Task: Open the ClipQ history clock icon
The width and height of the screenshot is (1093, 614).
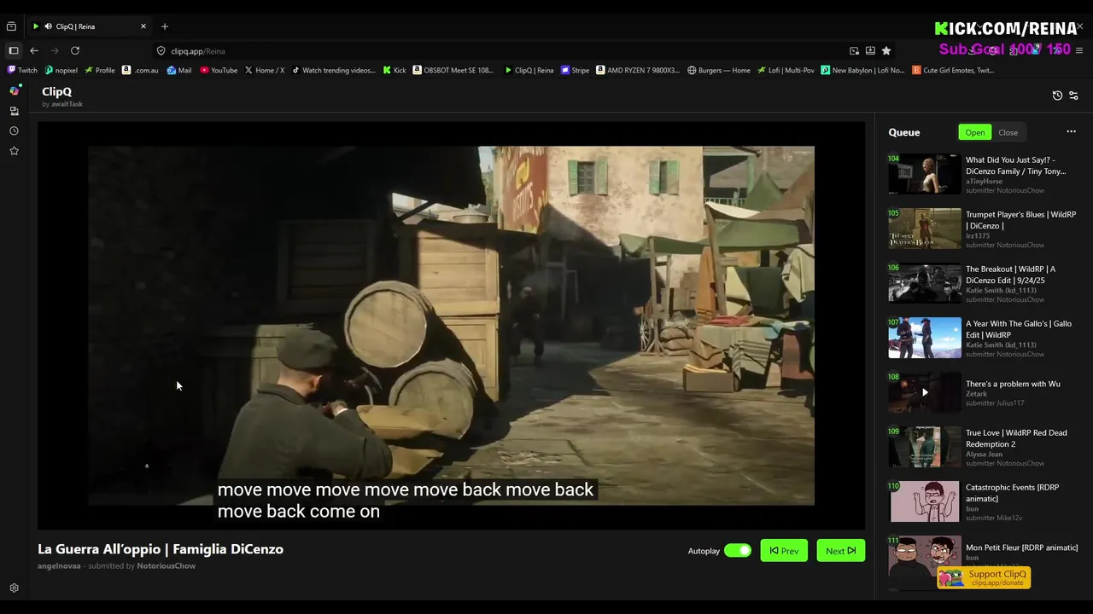Action: click(1057, 96)
